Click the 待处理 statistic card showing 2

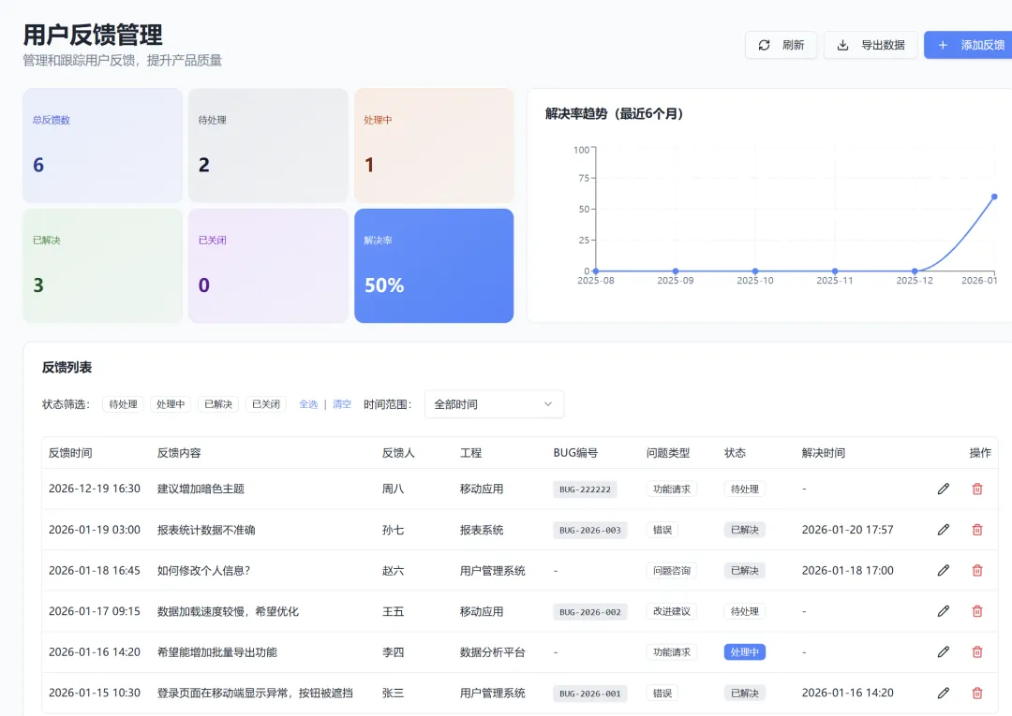click(269, 146)
